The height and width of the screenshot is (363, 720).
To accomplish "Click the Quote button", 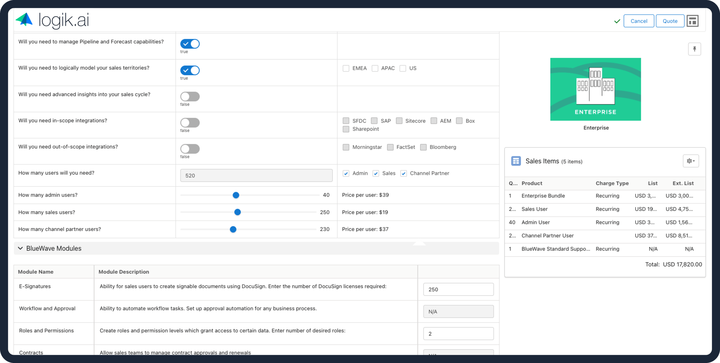I will [670, 21].
